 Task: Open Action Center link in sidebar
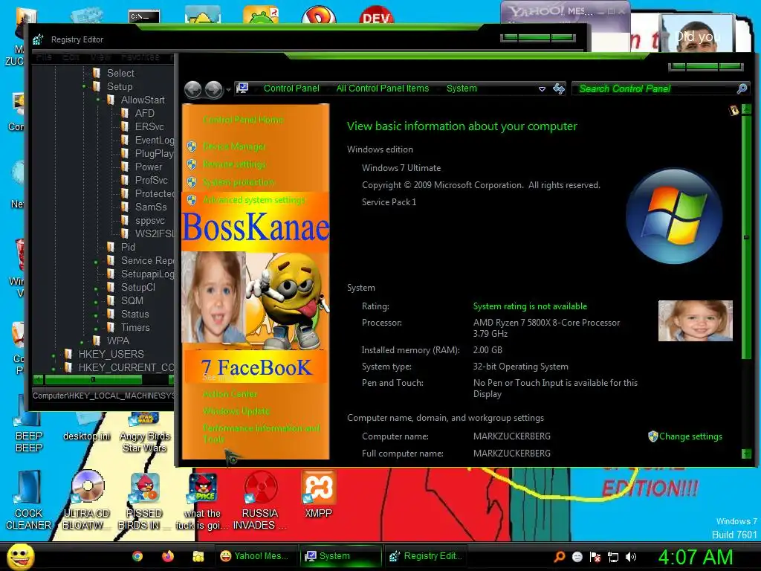[230, 394]
